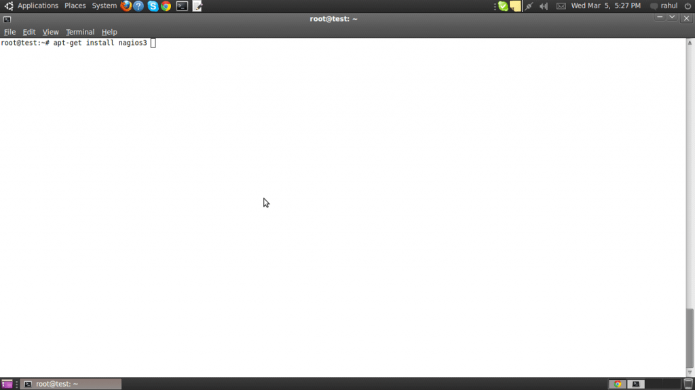Open the Edit menu of the terminal
This screenshot has height=390, width=695.
pyautogui.click(x=29, y=32)
